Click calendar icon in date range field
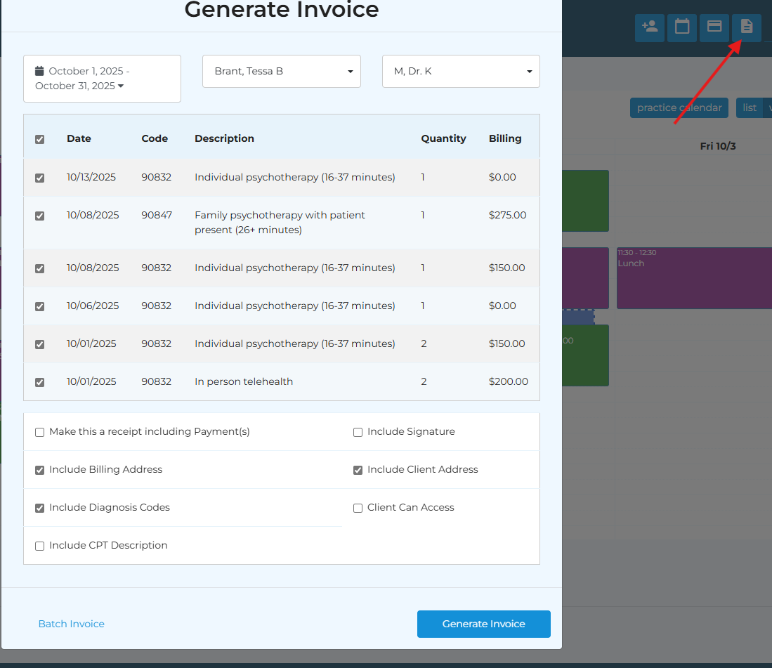The height and width of the screenshot is (668, 772). pyautogui.click(x=39, y=71)
